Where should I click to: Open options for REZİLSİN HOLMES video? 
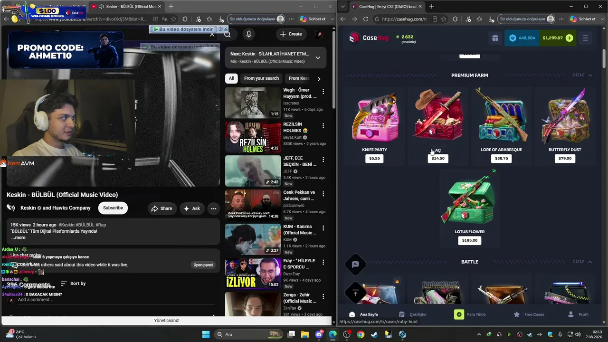323,125
